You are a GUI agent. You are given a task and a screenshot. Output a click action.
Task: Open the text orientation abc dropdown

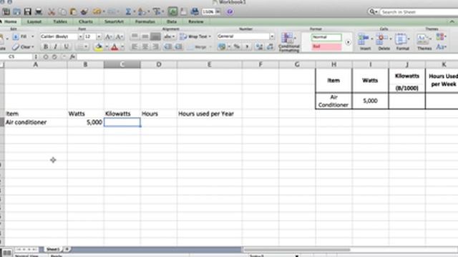pos(169,36)
